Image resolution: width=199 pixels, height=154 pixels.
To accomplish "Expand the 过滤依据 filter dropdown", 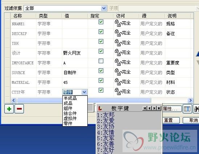I will 104,8.
